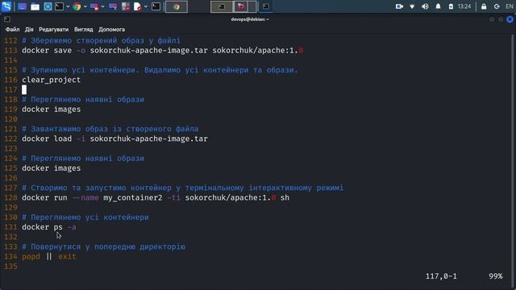Click 'my_container2' in docker run line

(132, 197)
